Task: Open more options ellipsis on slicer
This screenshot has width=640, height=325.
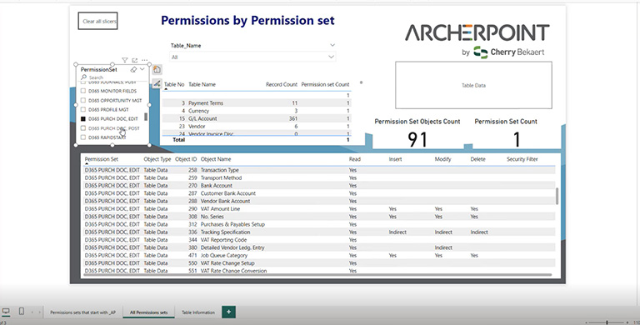Action: point(144,61)
